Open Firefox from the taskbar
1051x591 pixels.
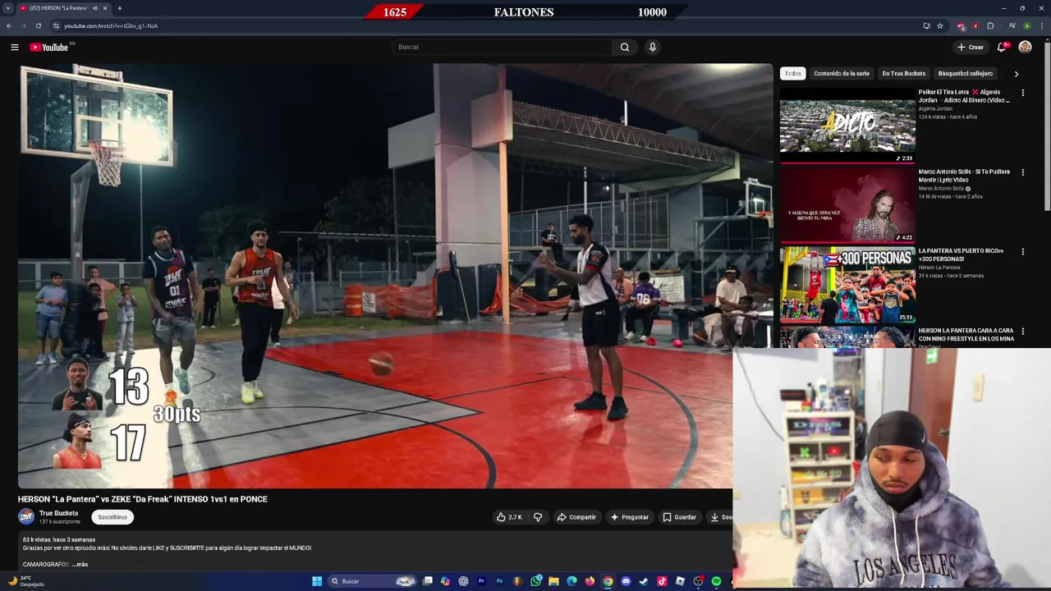click(590, 581)
